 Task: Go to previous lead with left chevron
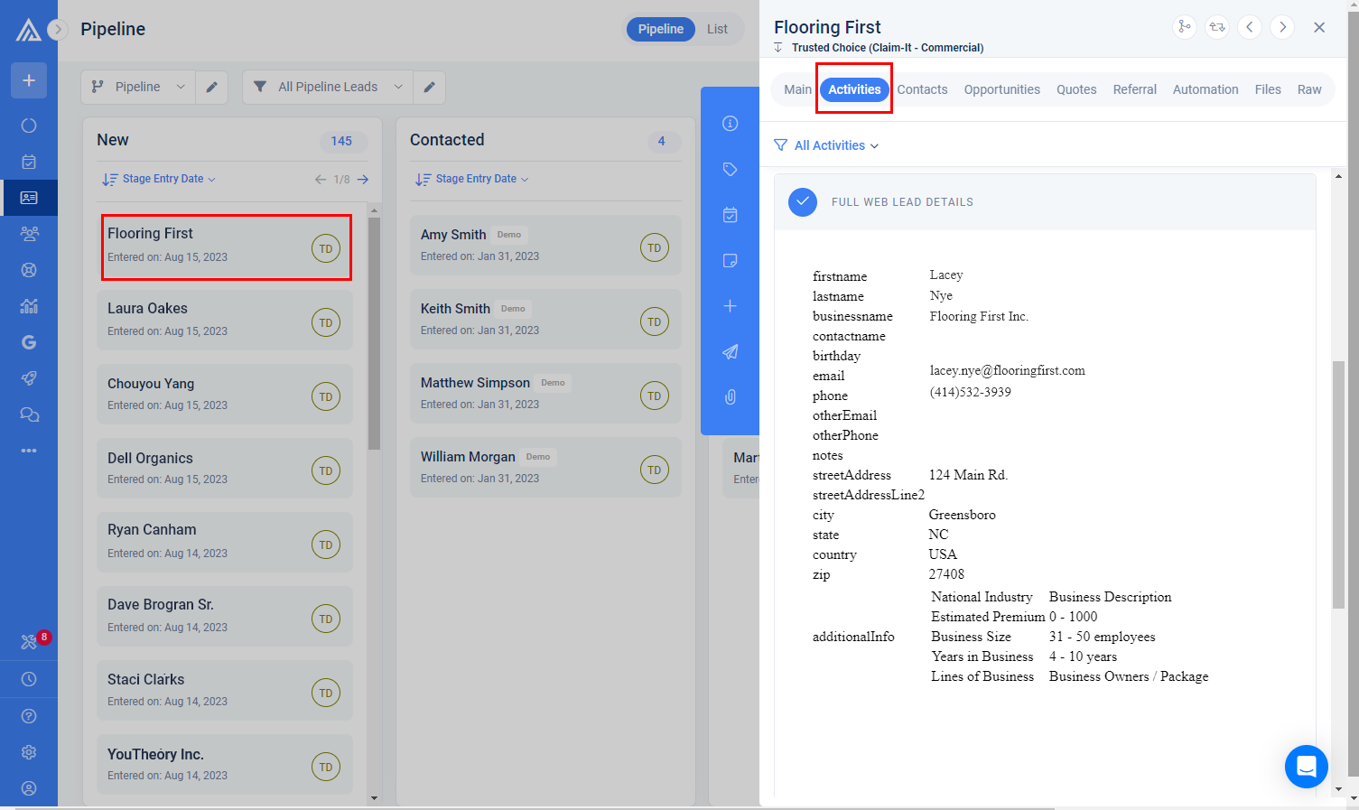pos(1250,27)
